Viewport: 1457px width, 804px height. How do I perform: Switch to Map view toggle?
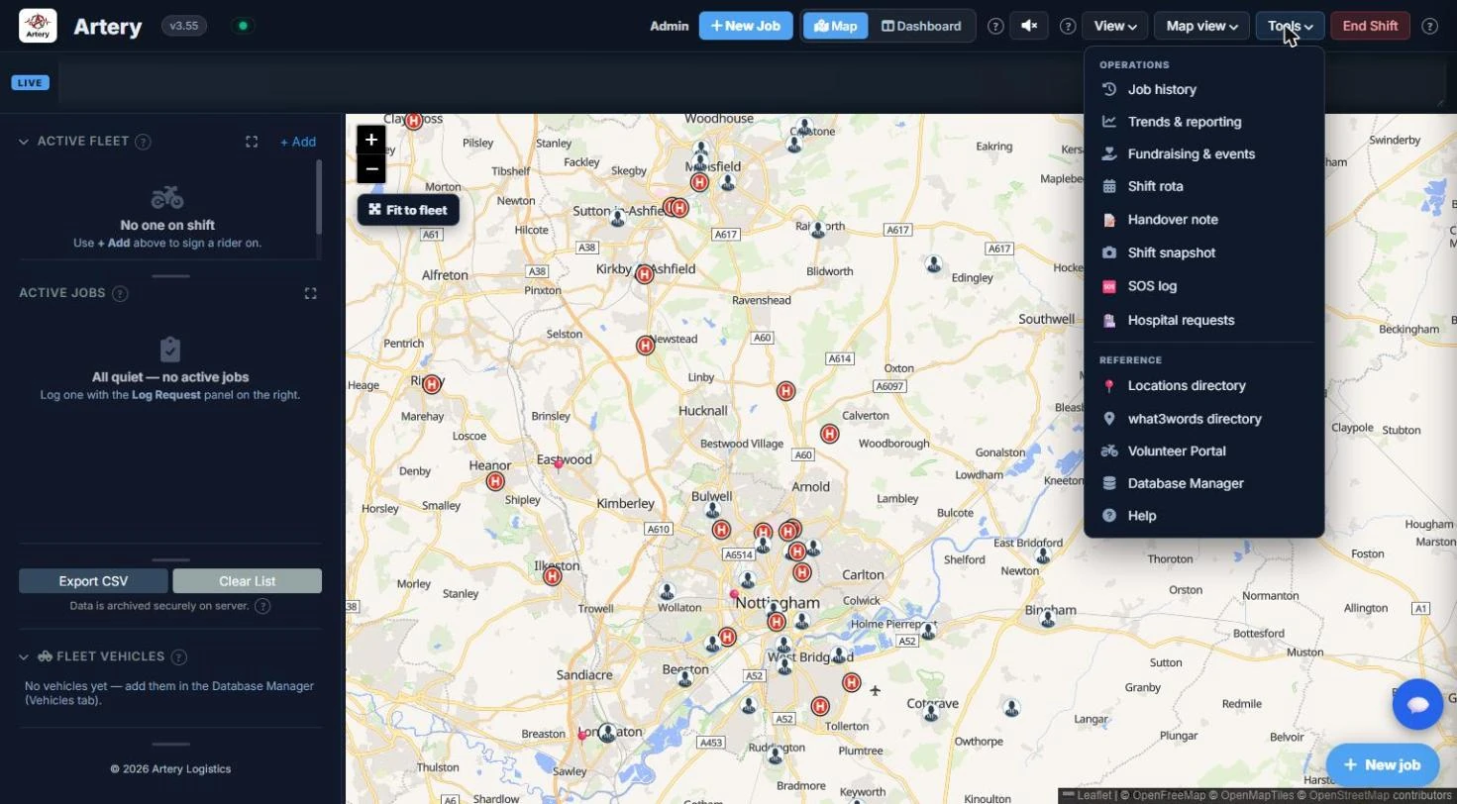tap(835, 26)
